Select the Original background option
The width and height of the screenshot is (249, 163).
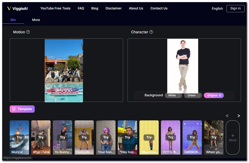(x=214, y=95)
